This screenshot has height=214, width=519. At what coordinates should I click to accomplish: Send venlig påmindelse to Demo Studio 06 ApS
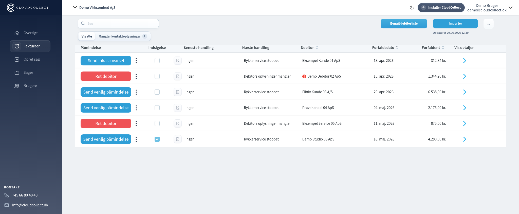[106, 139]
